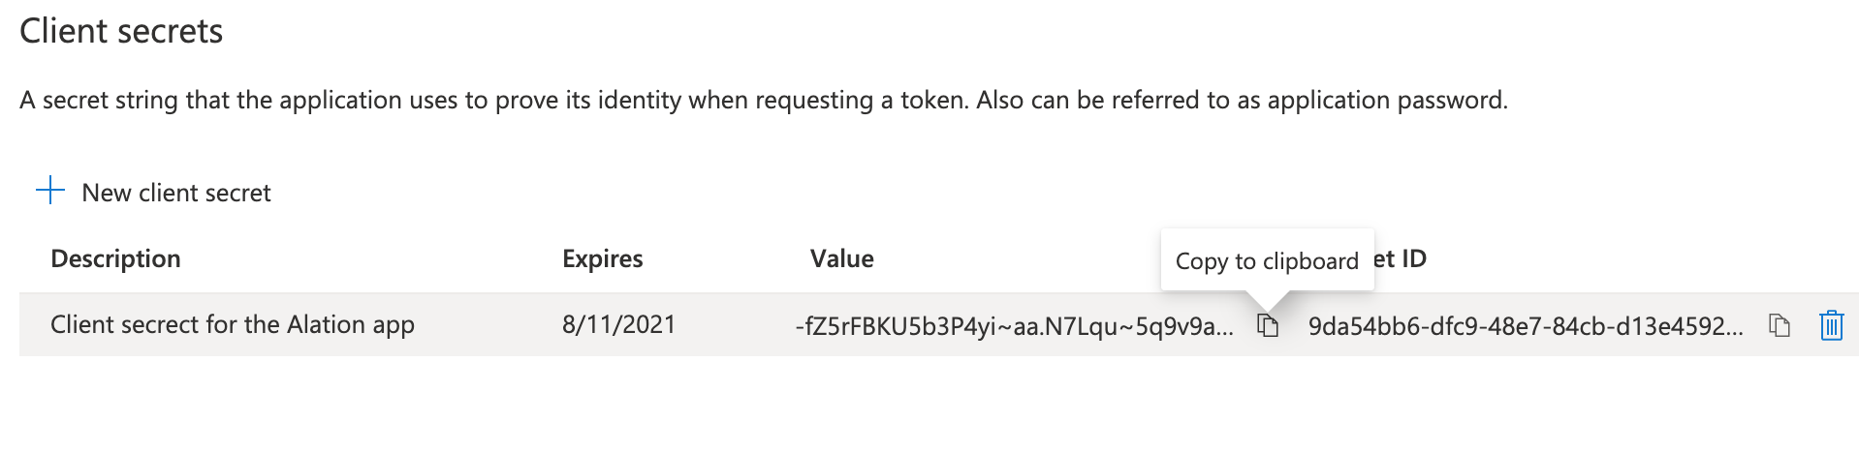The height and width of the screenshot is (453, 1859).
Task: Click the partially hidden Secret ID header
Action: click(1401, 258)
